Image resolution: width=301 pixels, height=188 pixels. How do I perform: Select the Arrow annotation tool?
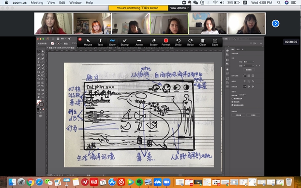[139, 42]
